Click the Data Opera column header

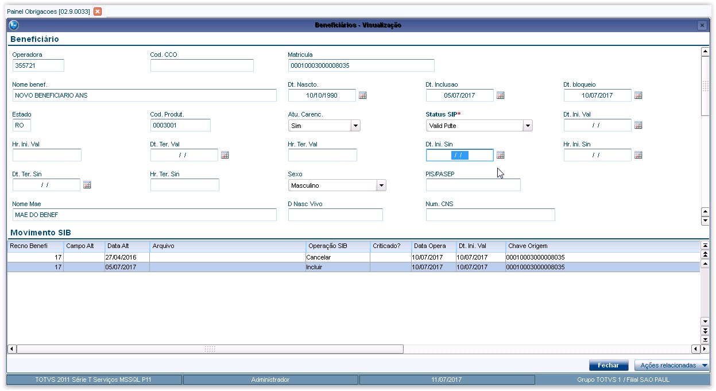click(434, 246)
